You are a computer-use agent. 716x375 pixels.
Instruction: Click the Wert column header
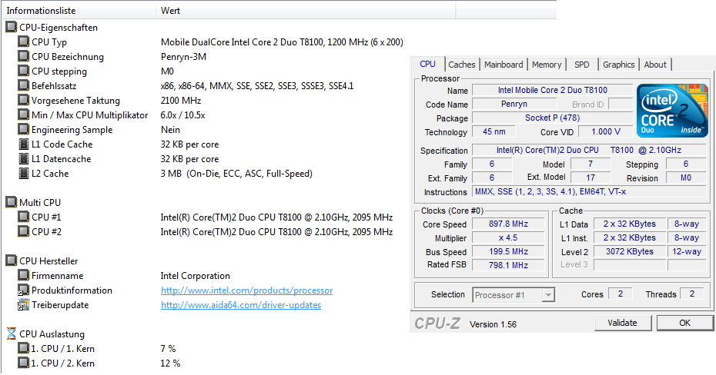tap(306, 11)
